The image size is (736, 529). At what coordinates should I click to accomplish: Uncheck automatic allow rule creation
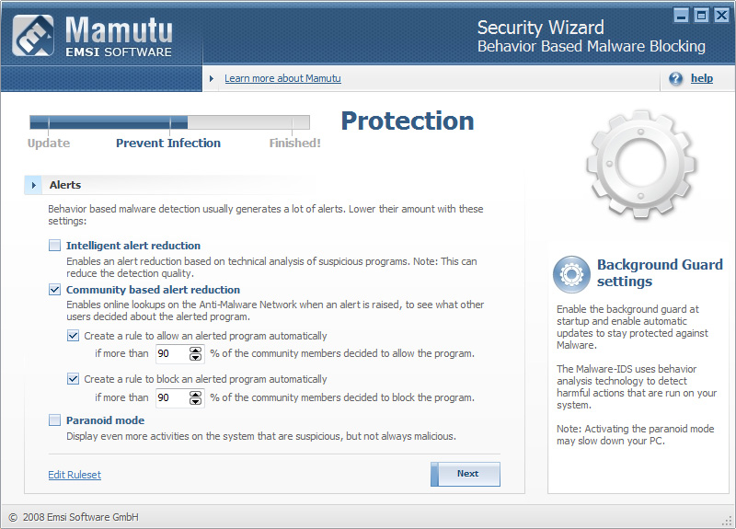(x=74, y=336)
